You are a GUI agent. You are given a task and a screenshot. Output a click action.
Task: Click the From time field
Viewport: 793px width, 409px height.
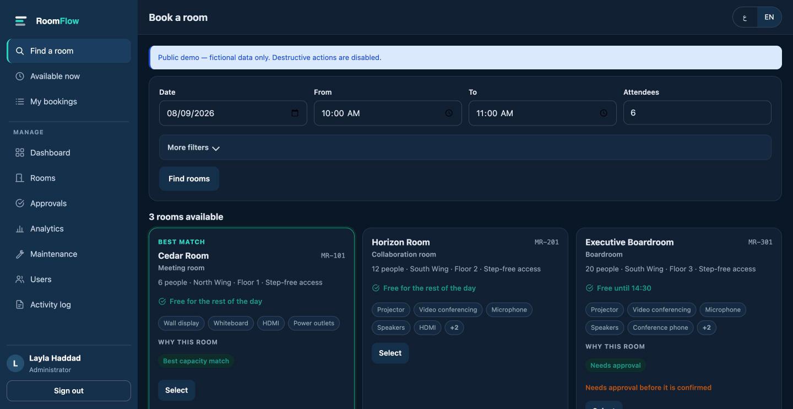click(388, 113)
